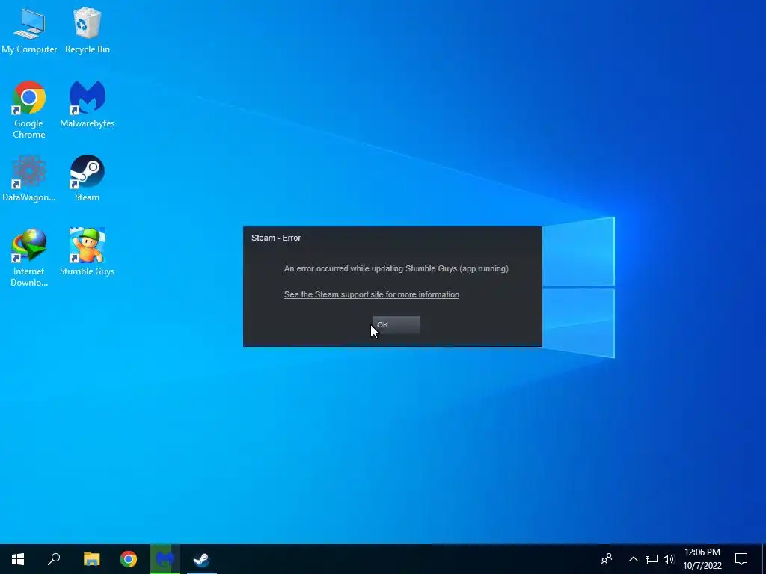The width and height of the screenshot is (766, 574).
Task: Open taskbar search magnifier
Action: coord(54,559)
